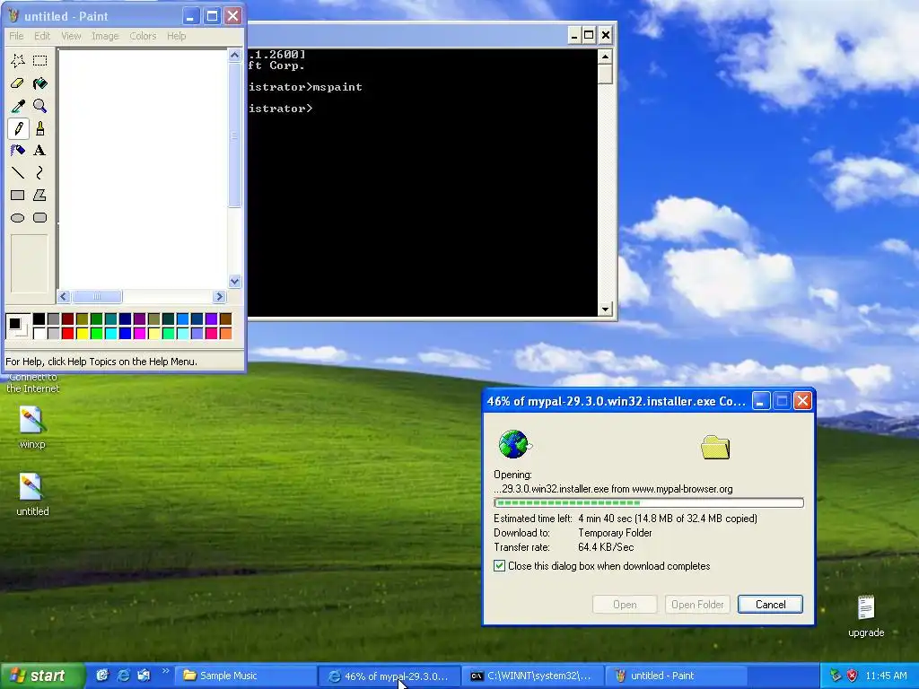Open the winxp desktop icon
Viewport: 919px width, 689px height.
31,427
